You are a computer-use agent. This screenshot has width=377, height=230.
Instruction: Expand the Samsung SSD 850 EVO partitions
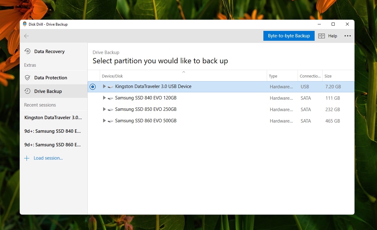(104, 109)
